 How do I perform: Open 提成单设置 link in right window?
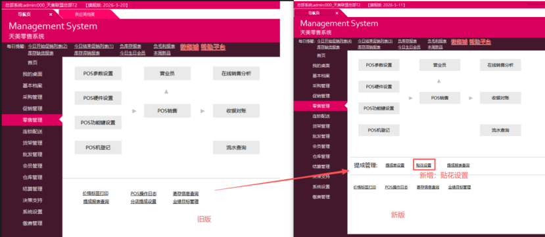pos(395,165)
